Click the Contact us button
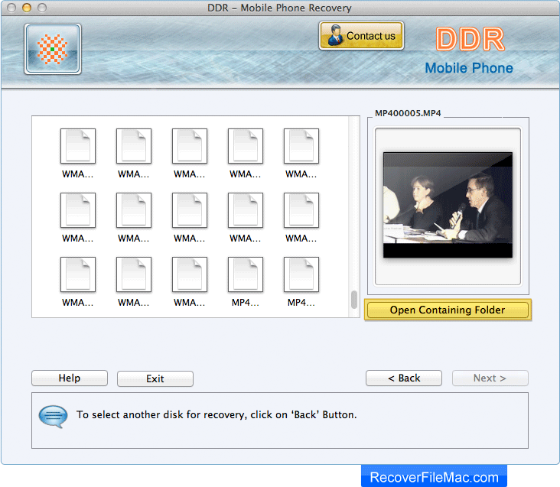 point(361,36)
